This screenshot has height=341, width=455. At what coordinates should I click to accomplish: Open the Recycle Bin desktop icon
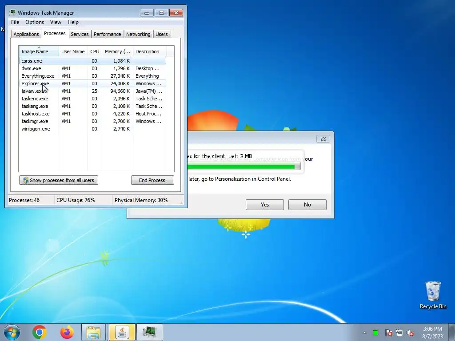(433, 295)
